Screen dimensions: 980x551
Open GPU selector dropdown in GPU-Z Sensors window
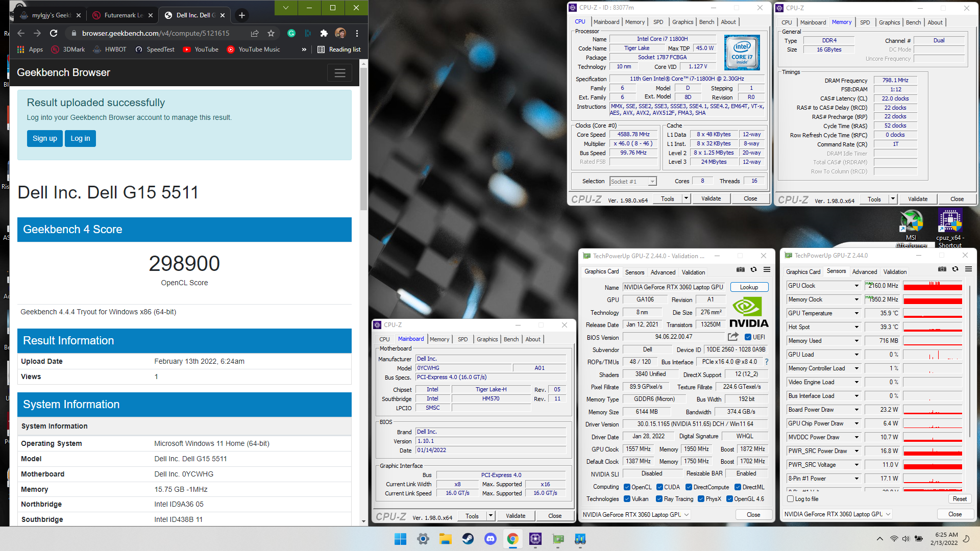point(838,514)
